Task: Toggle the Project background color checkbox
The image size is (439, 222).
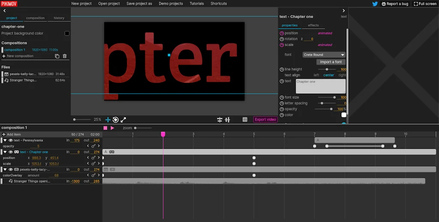Action: pos(67,33)
